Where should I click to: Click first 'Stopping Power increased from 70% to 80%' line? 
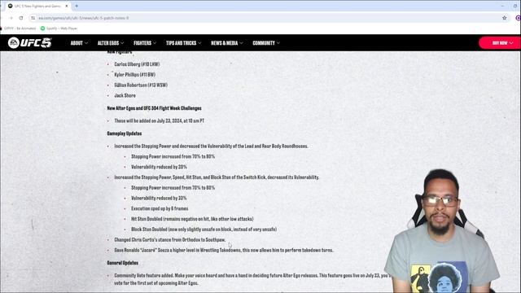(173, 156)
